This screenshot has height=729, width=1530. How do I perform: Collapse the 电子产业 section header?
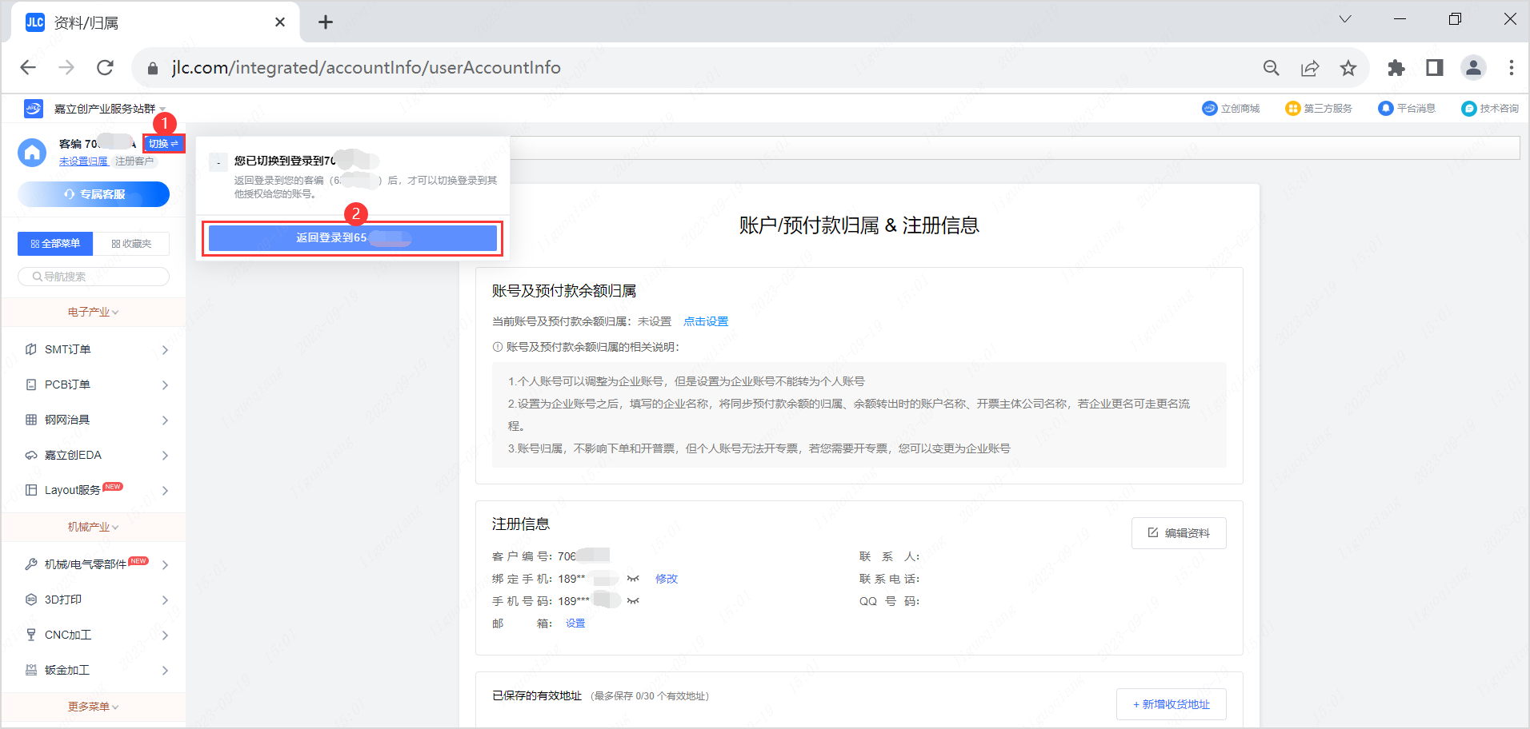(x=93, y=313)
